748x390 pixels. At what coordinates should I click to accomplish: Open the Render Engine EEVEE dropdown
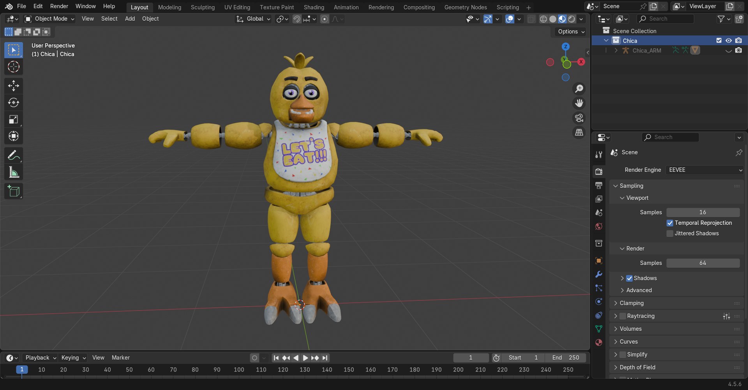click(705, 170)
